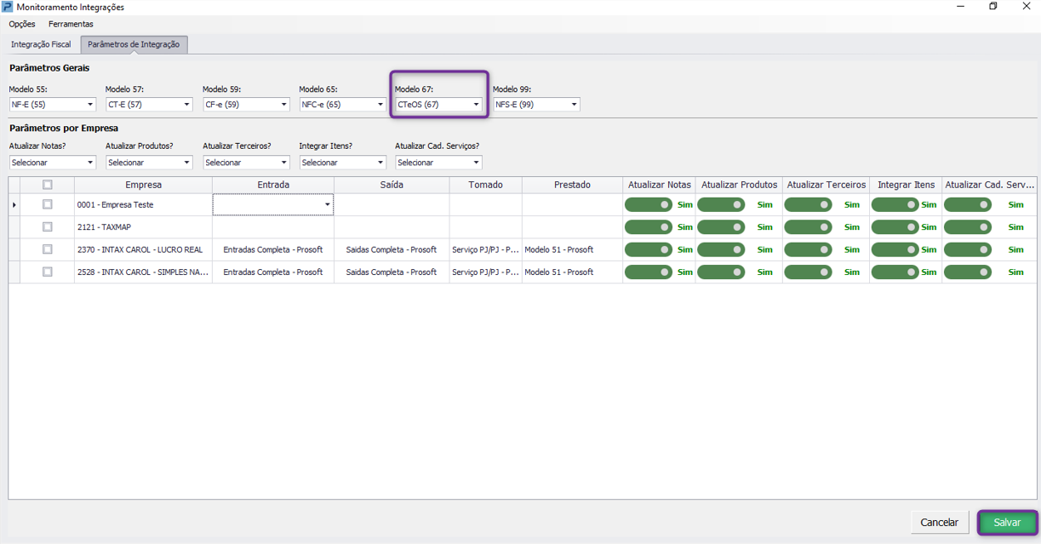Toggle Atualizar Cad. Serv for 2528 INTAX CAROL

pyautogui.click(x=968, y=272)
